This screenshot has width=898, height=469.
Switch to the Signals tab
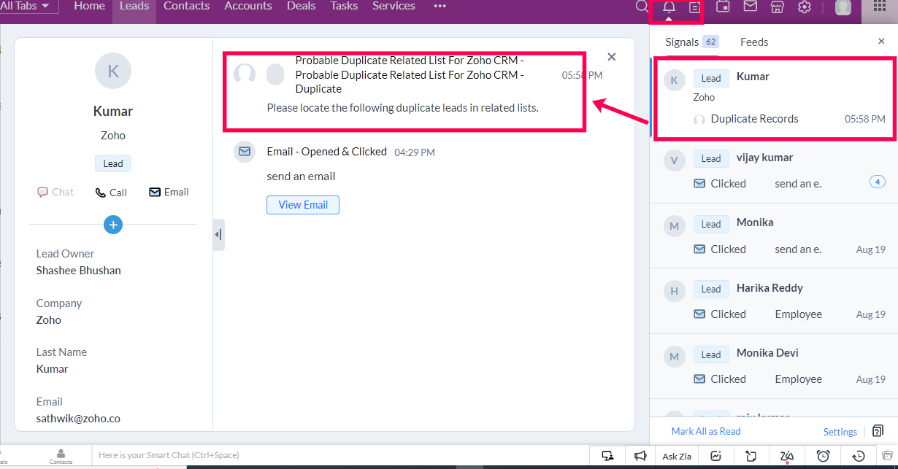pos(682,42)
